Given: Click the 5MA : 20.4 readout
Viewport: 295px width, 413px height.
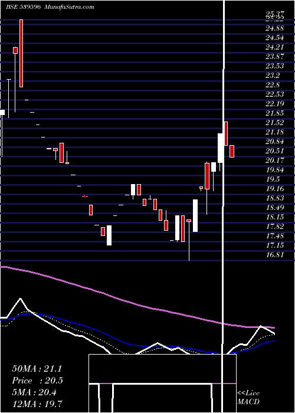Looking at the screenshot, I should [x=34, y=392].
